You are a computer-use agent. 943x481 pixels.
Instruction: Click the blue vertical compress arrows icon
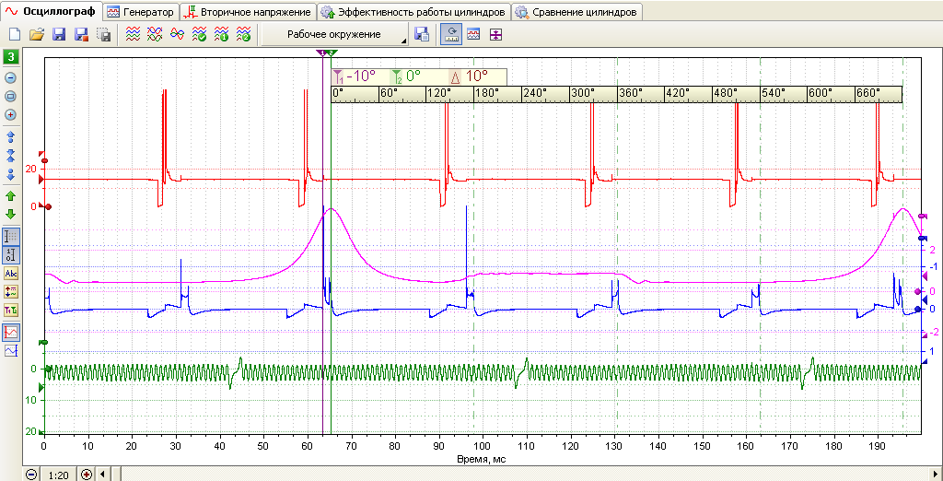pos(11,156)
